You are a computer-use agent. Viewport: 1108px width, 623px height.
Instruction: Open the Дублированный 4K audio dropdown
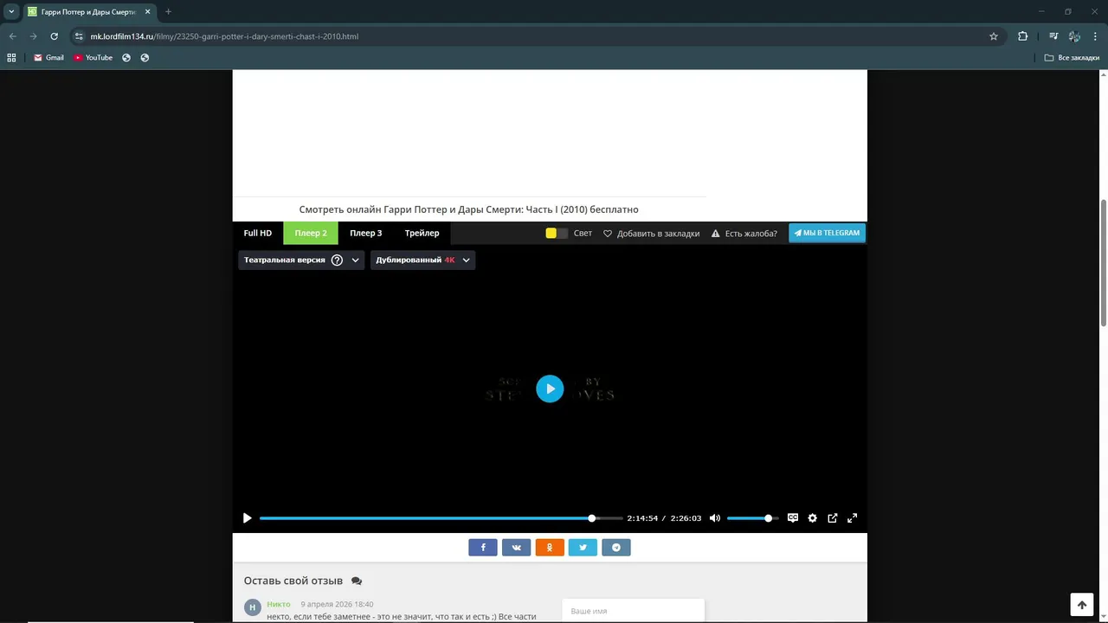(x=422, y=260)
